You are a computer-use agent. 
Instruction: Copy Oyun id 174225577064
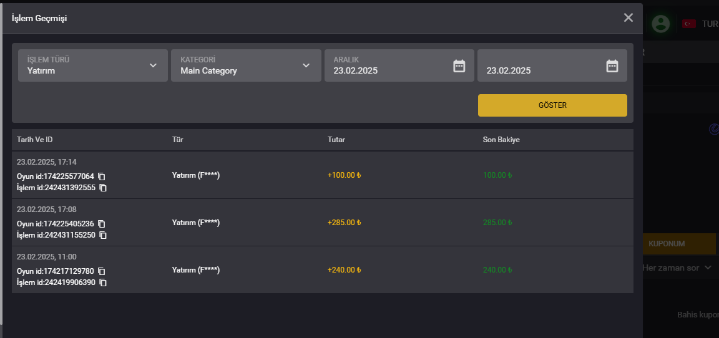pos(102,176)
